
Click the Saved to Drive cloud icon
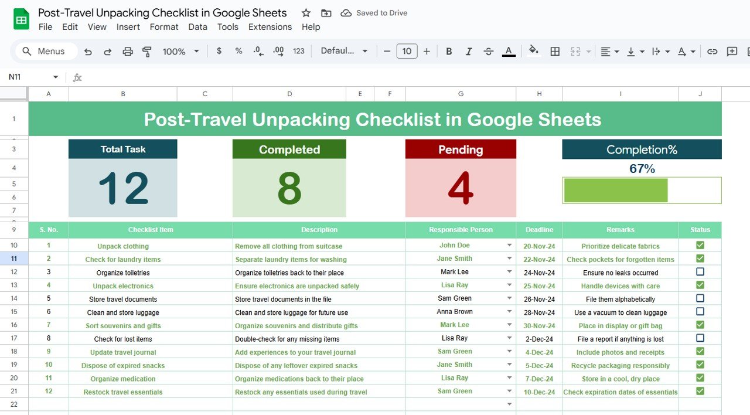[x=346, y=13]
